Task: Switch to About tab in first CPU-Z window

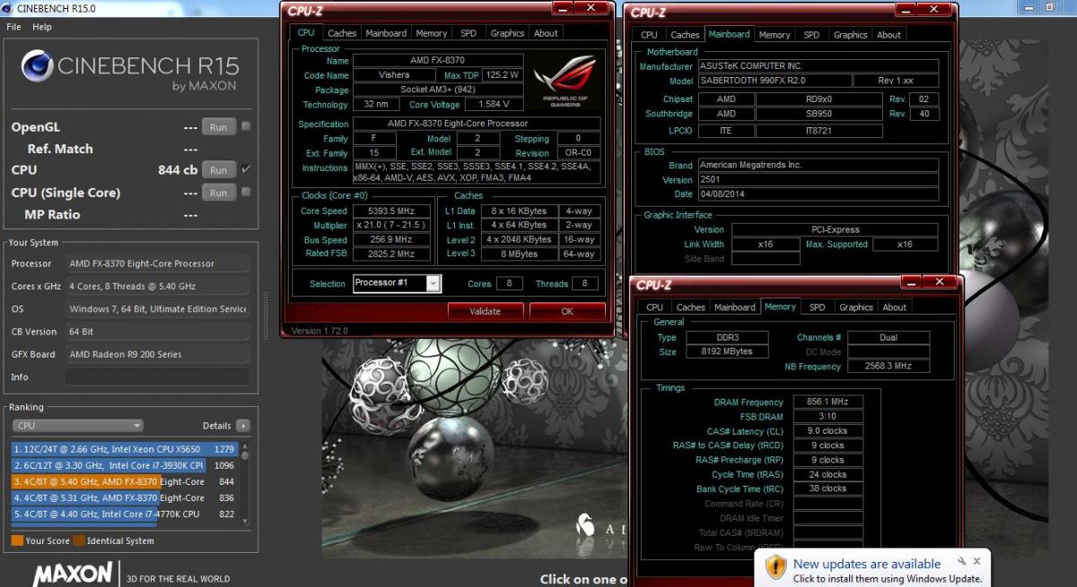Action: 546,33
